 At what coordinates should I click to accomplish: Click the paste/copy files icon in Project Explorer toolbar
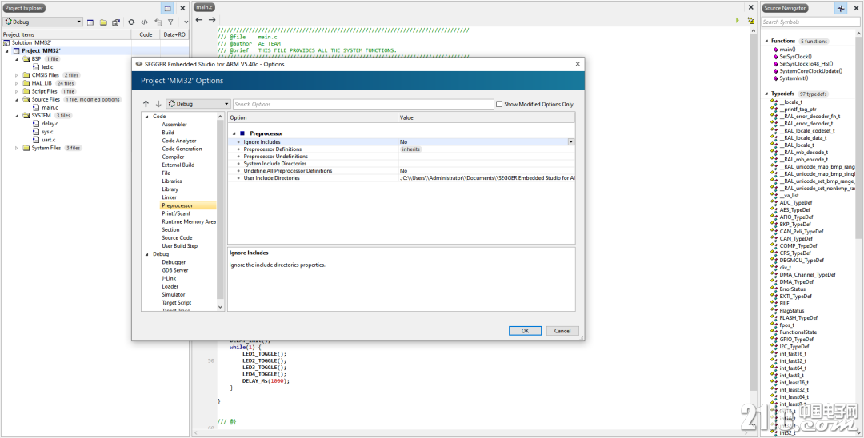point(158,22)
